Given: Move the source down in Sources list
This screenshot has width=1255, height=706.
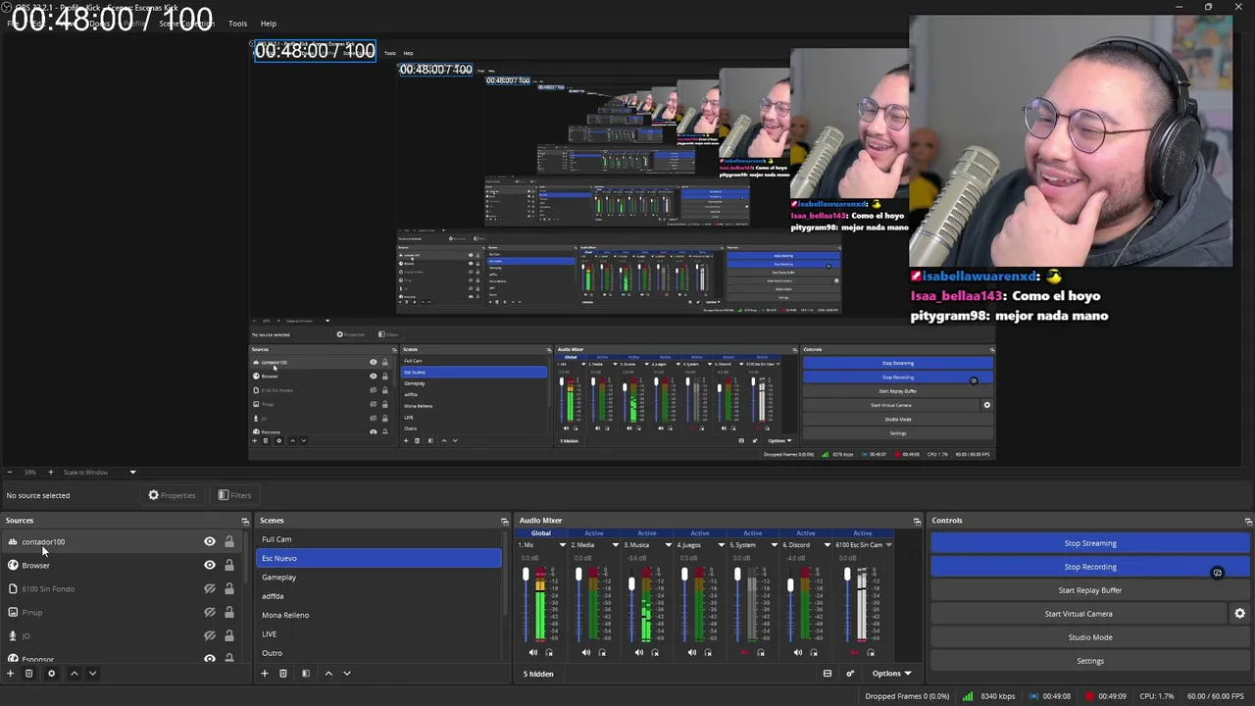Looking at the screenshot, I should 92,674.
